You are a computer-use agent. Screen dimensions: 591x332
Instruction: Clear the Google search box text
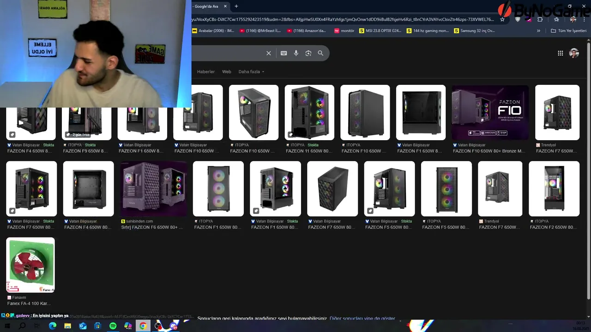click(269, 53)
